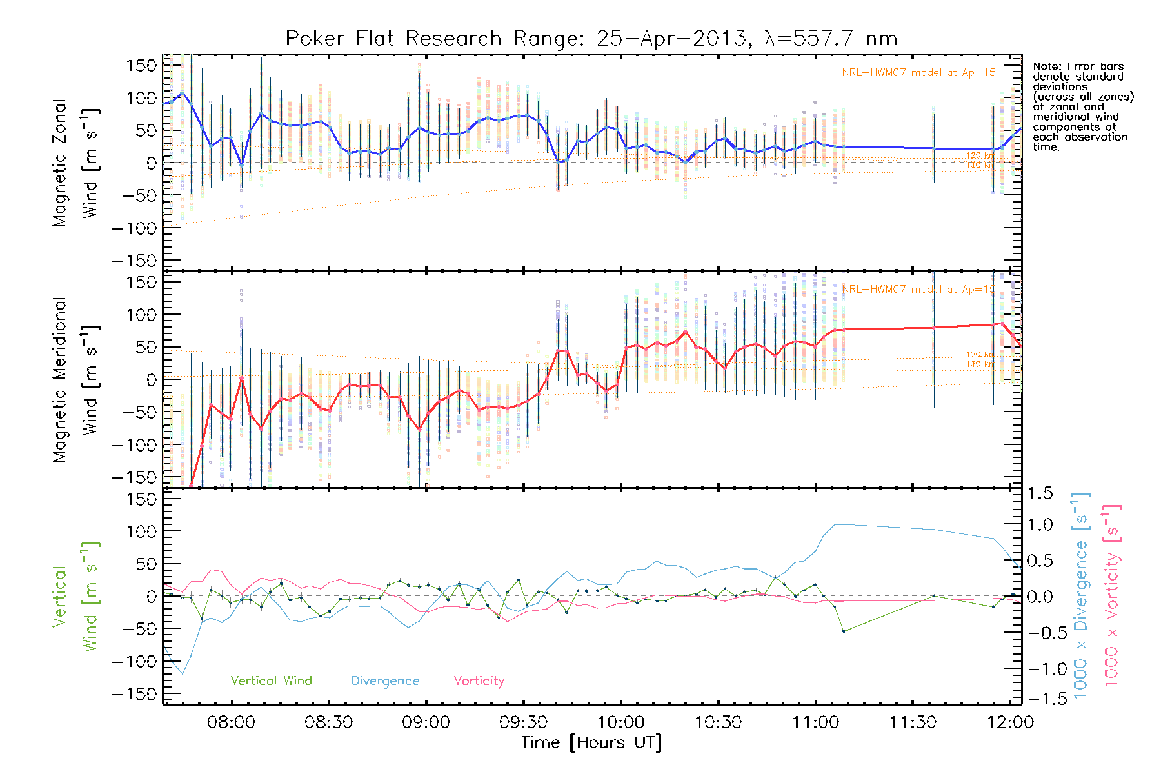Screen dimensions: 1161x774
Task: Click the 09:00 time axis label
Action: click(426, 722)
